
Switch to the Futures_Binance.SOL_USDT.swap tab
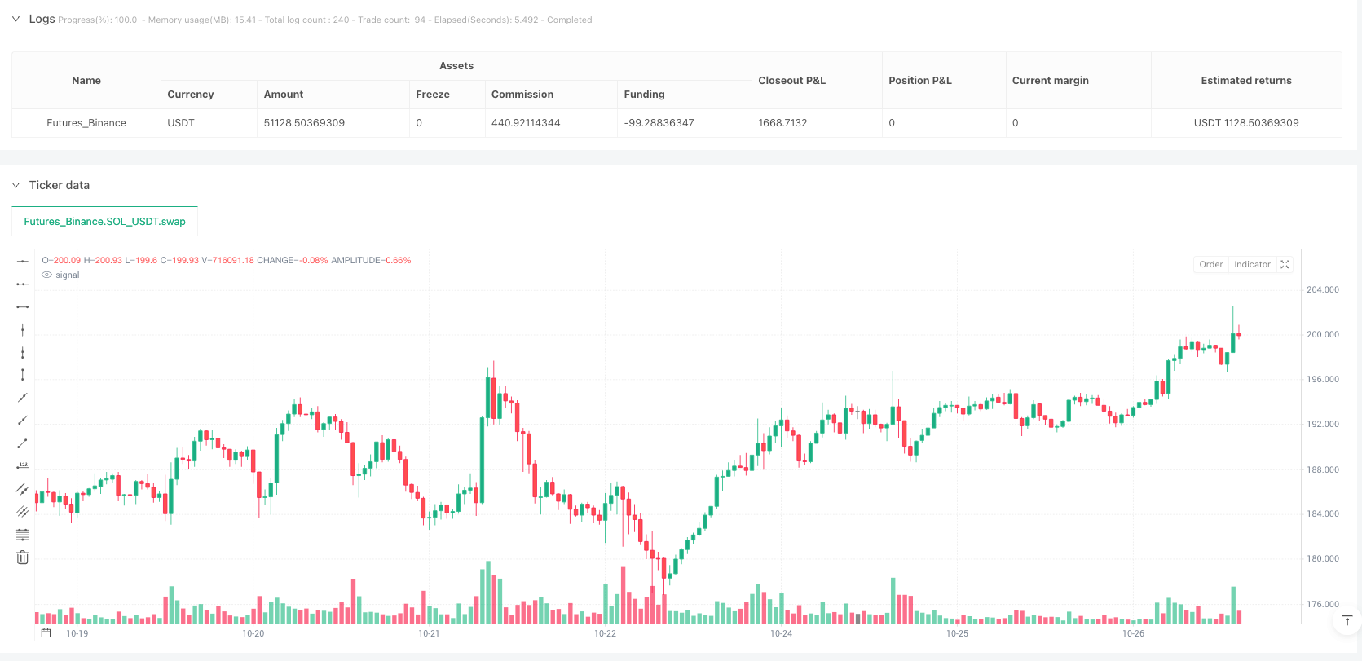[x=104, y=220]
